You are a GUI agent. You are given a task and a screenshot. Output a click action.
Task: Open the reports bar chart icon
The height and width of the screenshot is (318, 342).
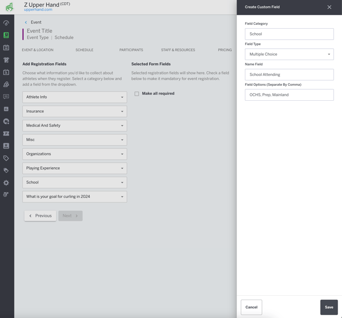(6, 109)
